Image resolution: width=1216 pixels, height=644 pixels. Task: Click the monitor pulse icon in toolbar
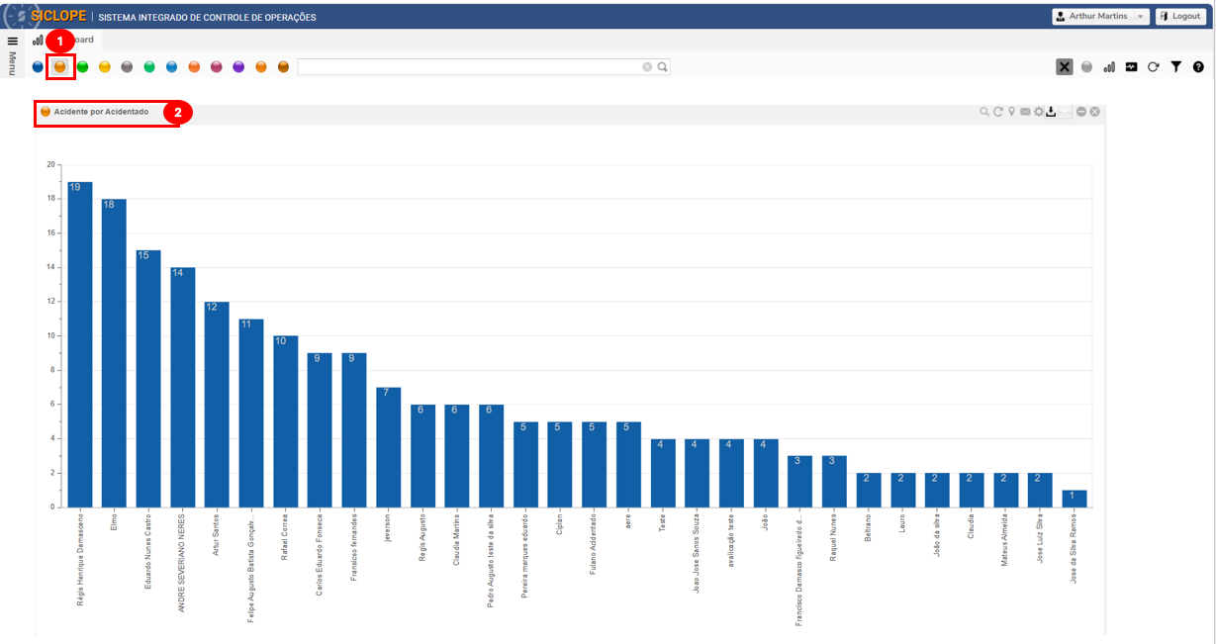1131,67
